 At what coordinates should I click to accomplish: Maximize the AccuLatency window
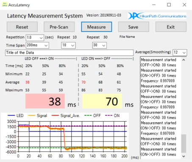coord(169,5)
